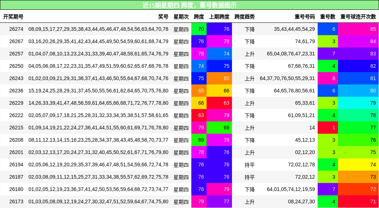
Task: Select draw period 26250
Action: coord(16,66)
